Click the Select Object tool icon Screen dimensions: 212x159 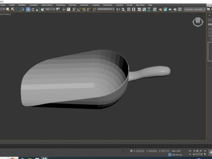click(x=8, y=9)
